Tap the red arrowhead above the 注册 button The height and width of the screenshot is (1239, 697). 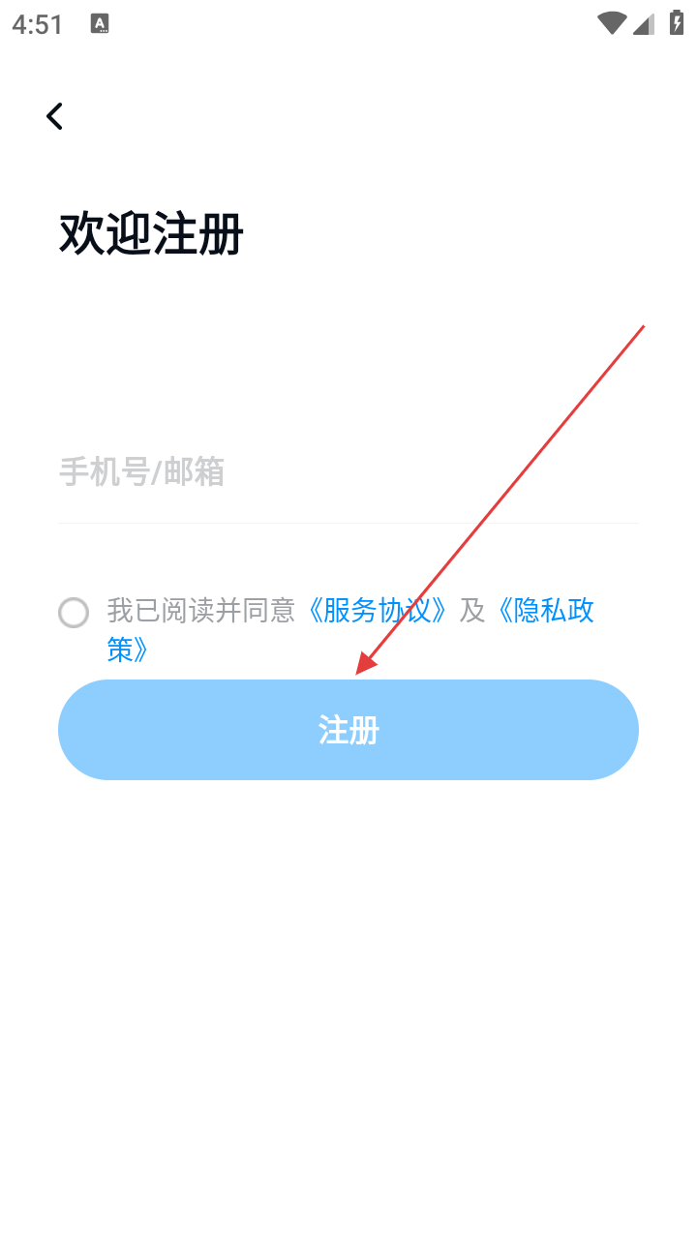click(368, 662)
